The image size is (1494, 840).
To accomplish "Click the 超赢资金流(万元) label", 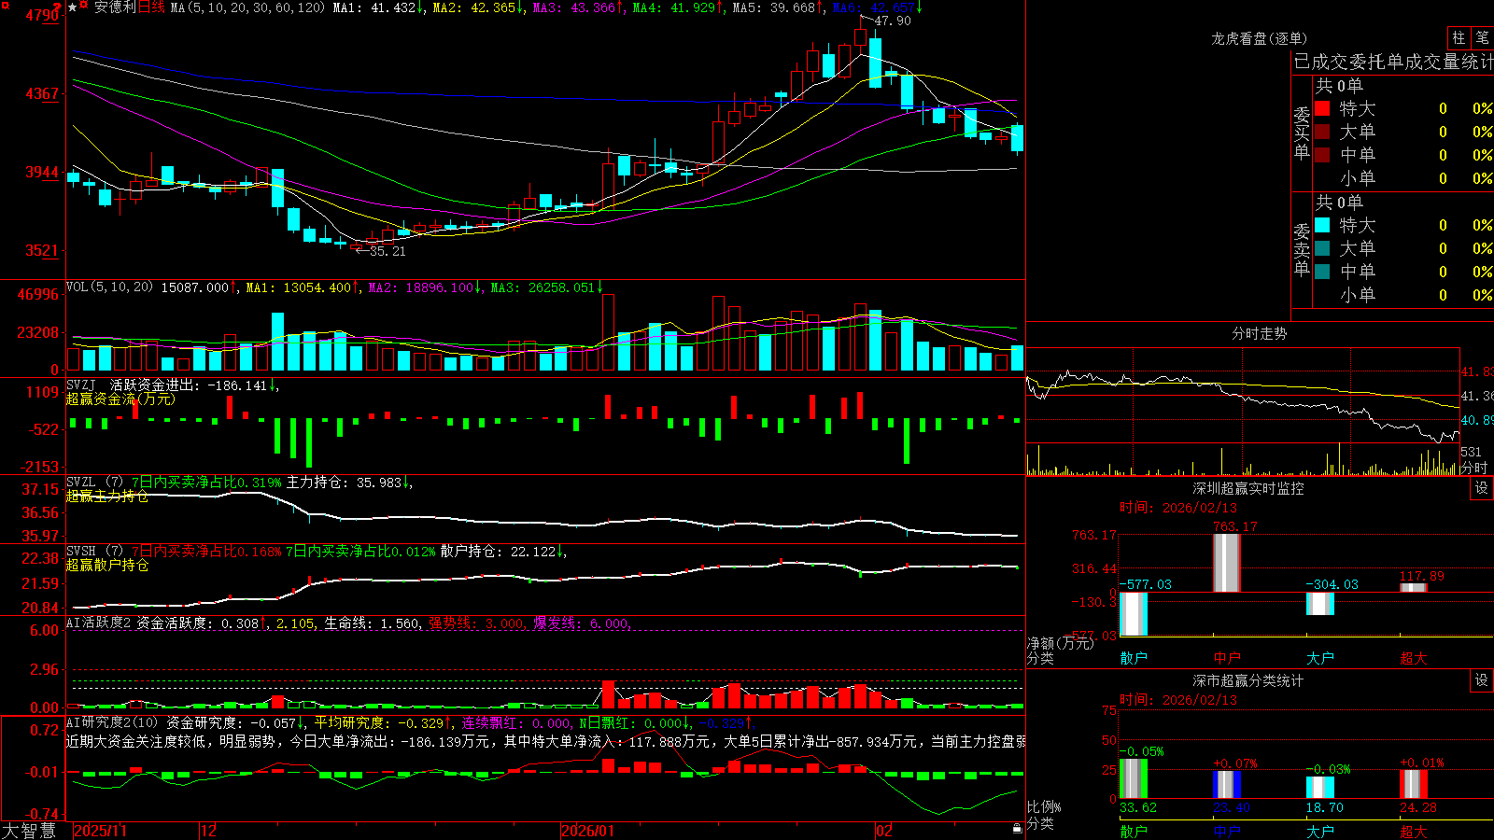I will click(x=120, y=399).
